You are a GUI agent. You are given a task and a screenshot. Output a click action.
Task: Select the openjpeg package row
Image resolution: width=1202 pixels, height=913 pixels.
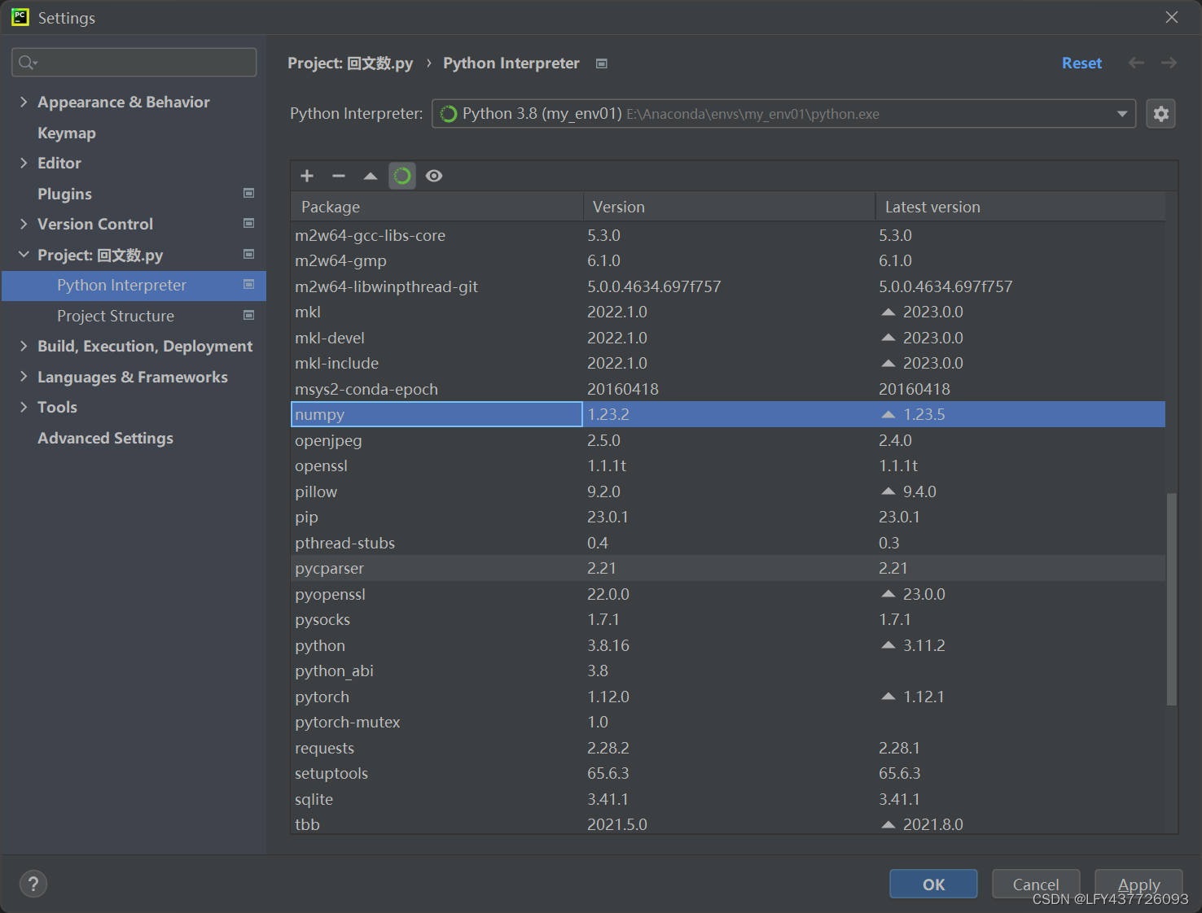[x=728, y=440]
